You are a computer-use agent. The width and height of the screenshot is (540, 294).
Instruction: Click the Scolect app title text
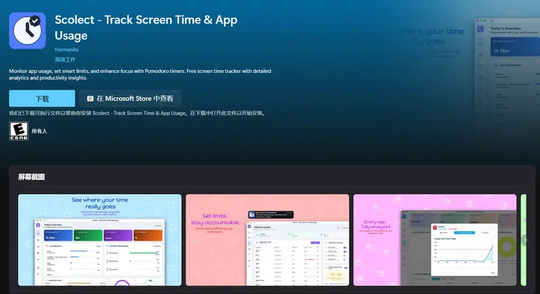coord(146,28)
